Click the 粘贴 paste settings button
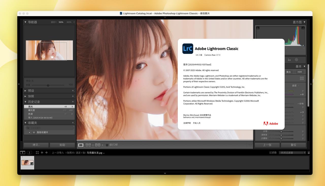The width and height of the screenshot is (325, 186). 62,145
